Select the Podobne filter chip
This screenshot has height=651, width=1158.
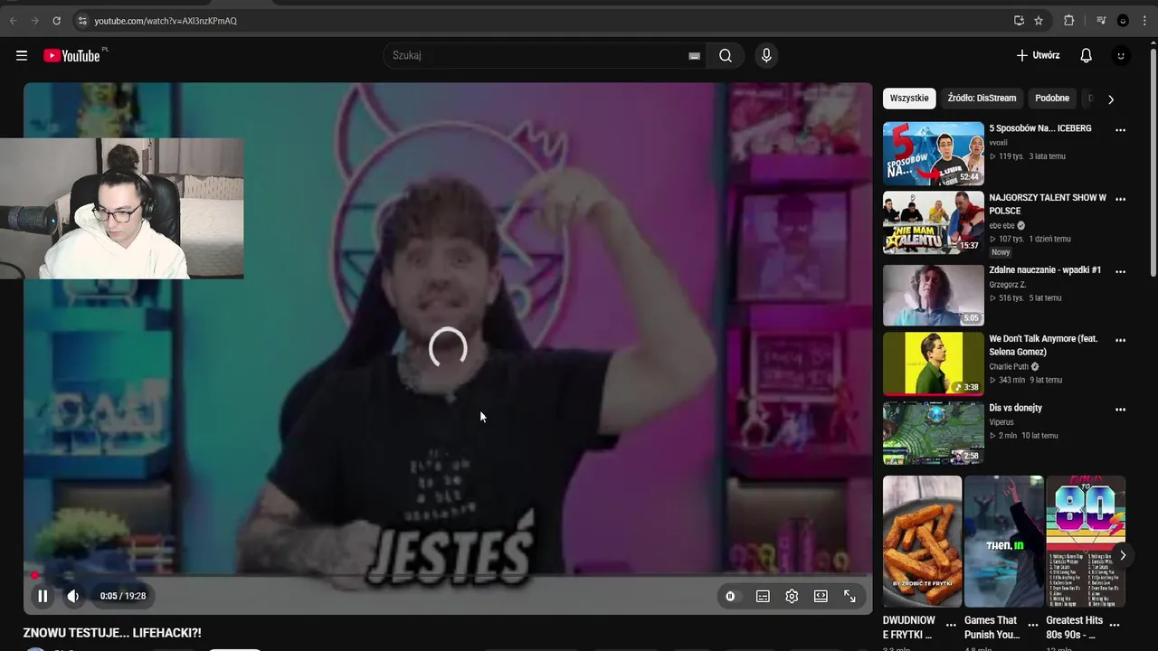[x=1052, y=99]
